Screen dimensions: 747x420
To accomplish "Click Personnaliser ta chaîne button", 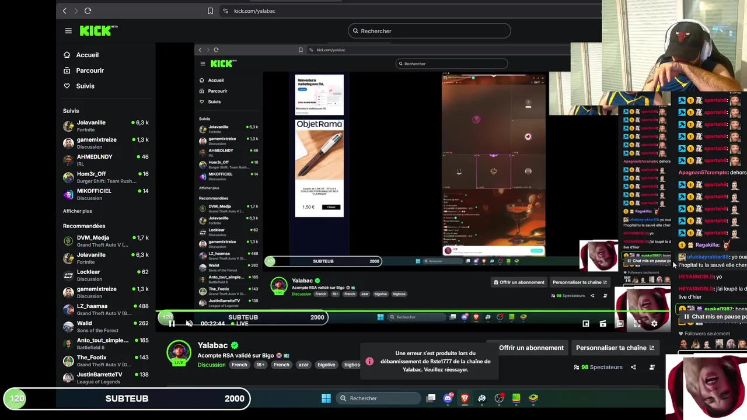I will click(615, 348).
